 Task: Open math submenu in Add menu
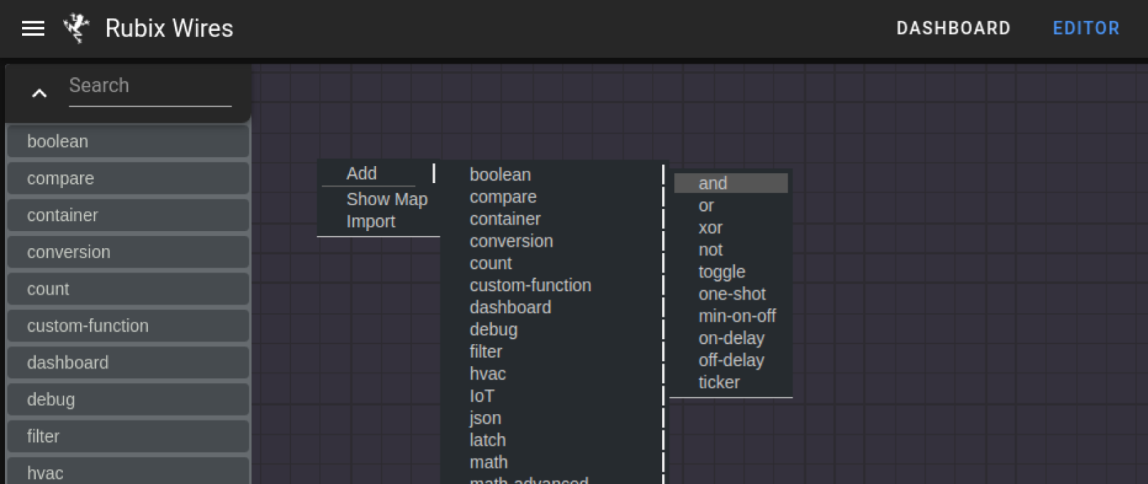(555, 463)
